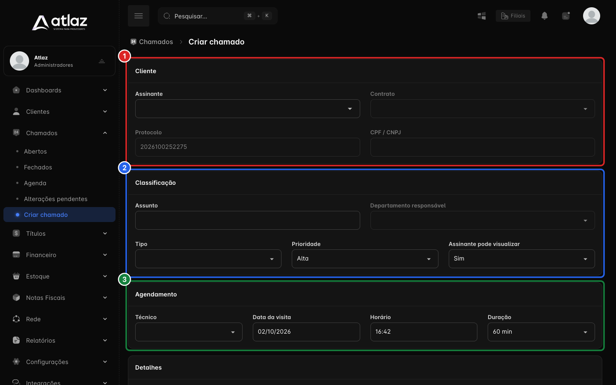Click the Assunto text field
Image resolution: width=616 pixels, height=385 pixels.
[x=248, y=220]
